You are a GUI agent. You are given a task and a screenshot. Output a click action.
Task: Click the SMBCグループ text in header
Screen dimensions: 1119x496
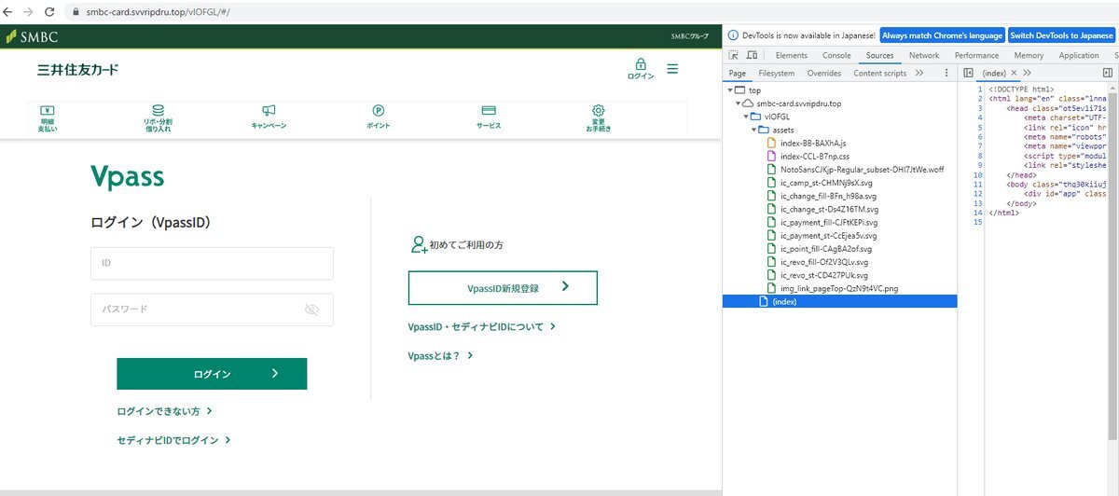pyautogui.click(x=690, y=36)
